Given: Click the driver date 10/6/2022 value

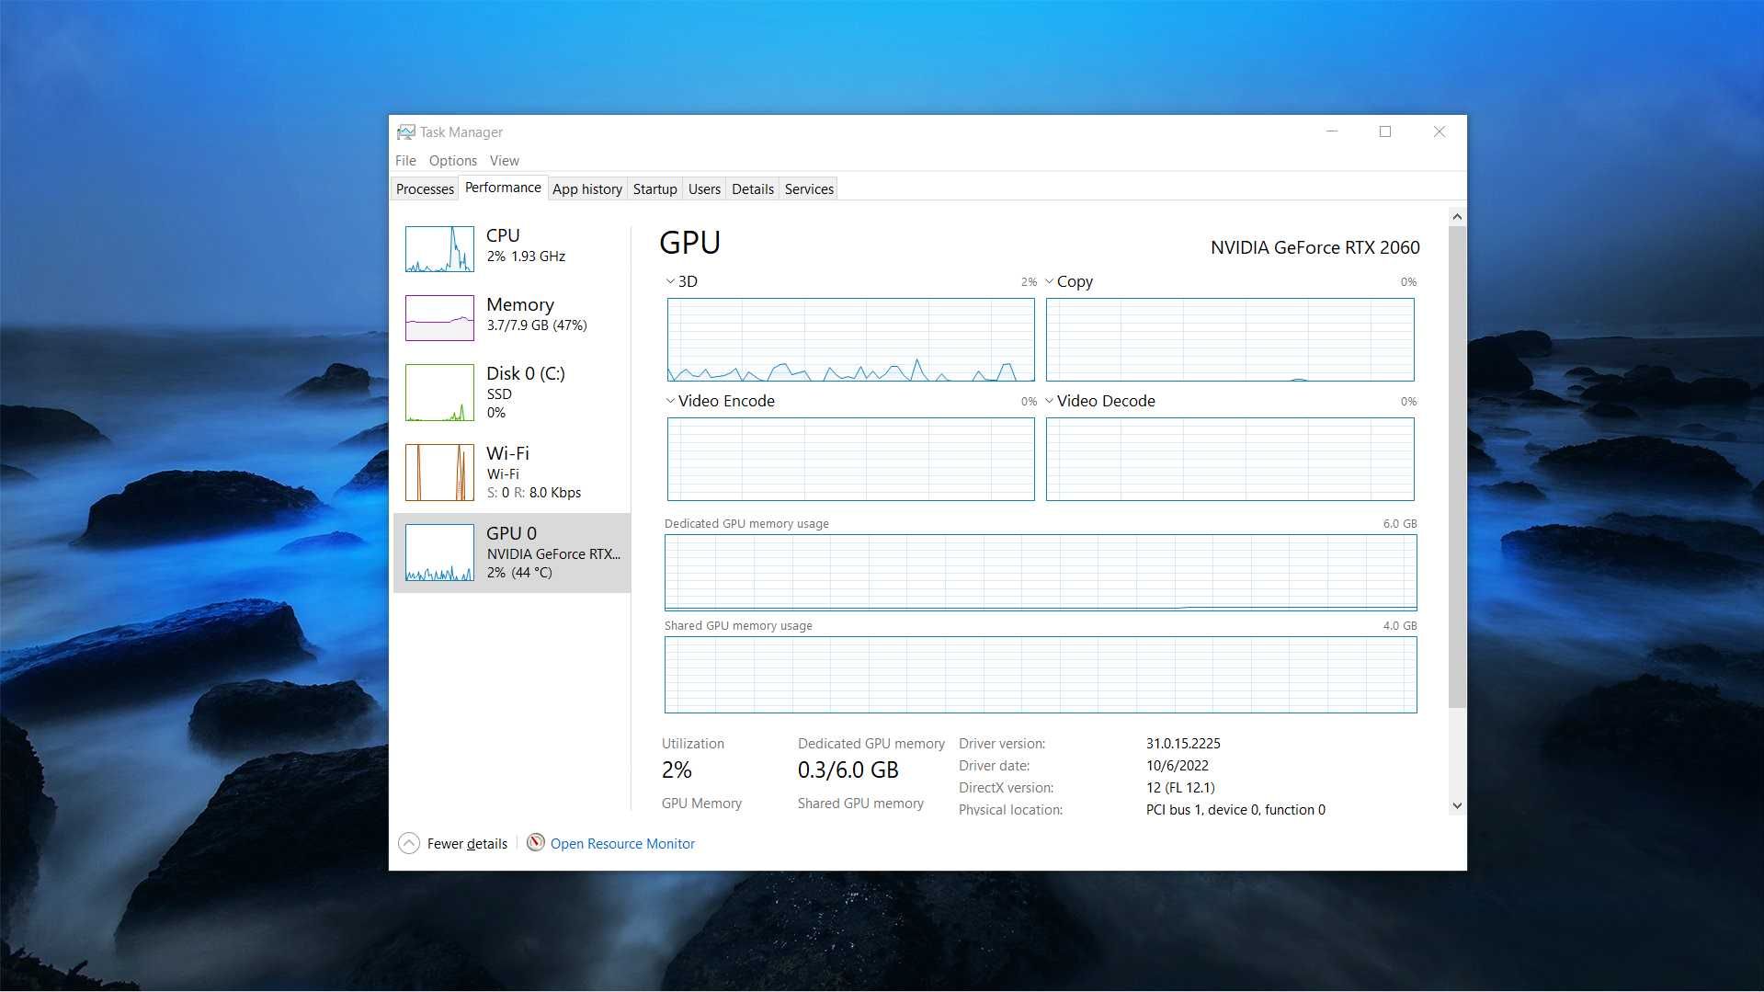Looking at the screenshot, I should click(x=1178, y=765).
